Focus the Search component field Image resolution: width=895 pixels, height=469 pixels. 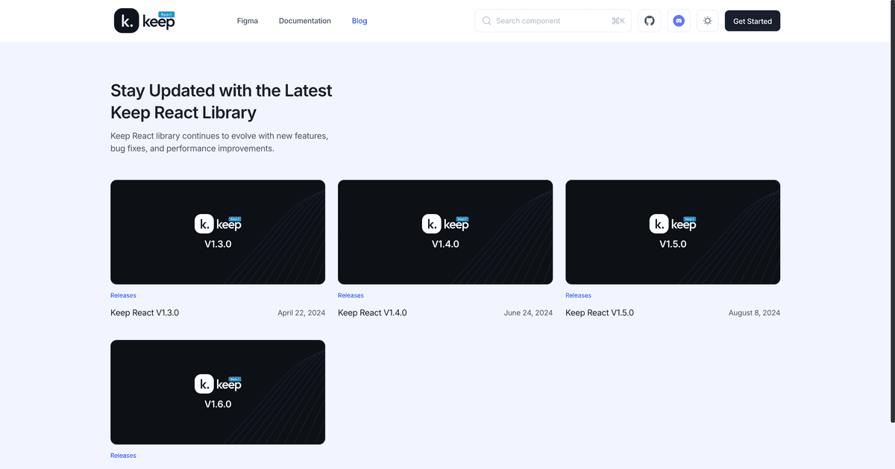(x=553, y=21)
